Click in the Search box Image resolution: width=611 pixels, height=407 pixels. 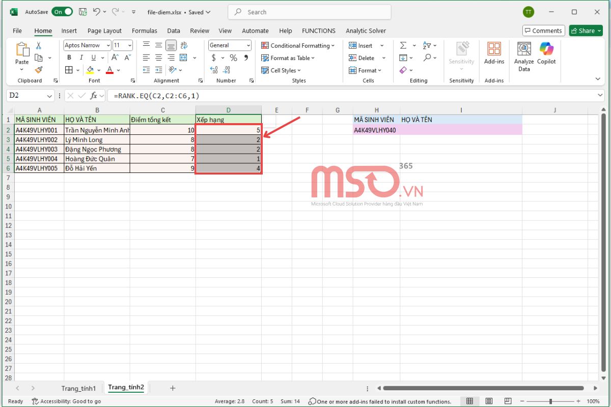[x=310, y=12]
